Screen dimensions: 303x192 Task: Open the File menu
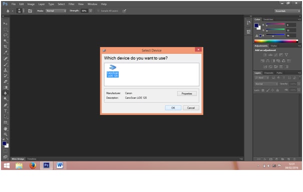(14, 4)
